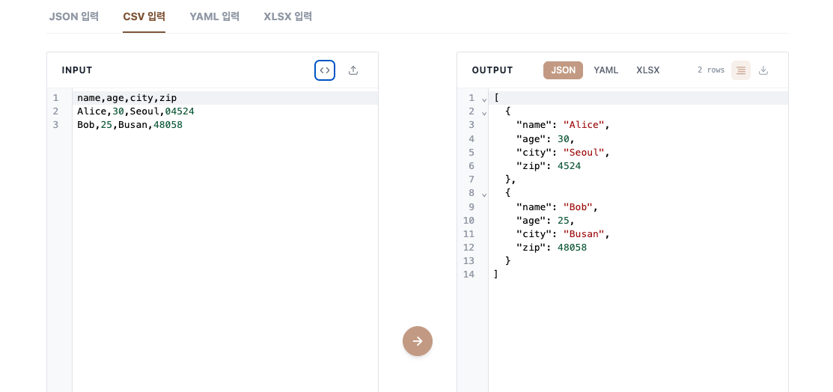Select the CSV 입력 tab
The image size is (833, 392).
click(144, 16)
